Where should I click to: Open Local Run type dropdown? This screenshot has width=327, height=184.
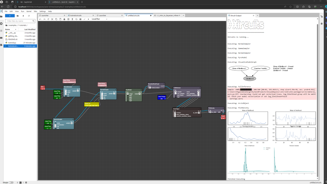click(x=99, y=19)
